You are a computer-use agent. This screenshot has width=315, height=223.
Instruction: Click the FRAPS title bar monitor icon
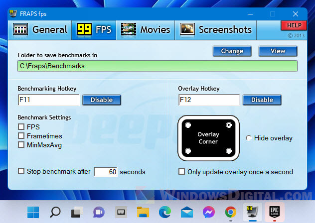(x=13, y=13)
